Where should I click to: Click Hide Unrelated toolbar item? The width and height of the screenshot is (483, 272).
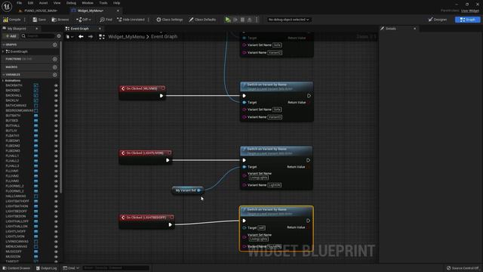(131, 20)
